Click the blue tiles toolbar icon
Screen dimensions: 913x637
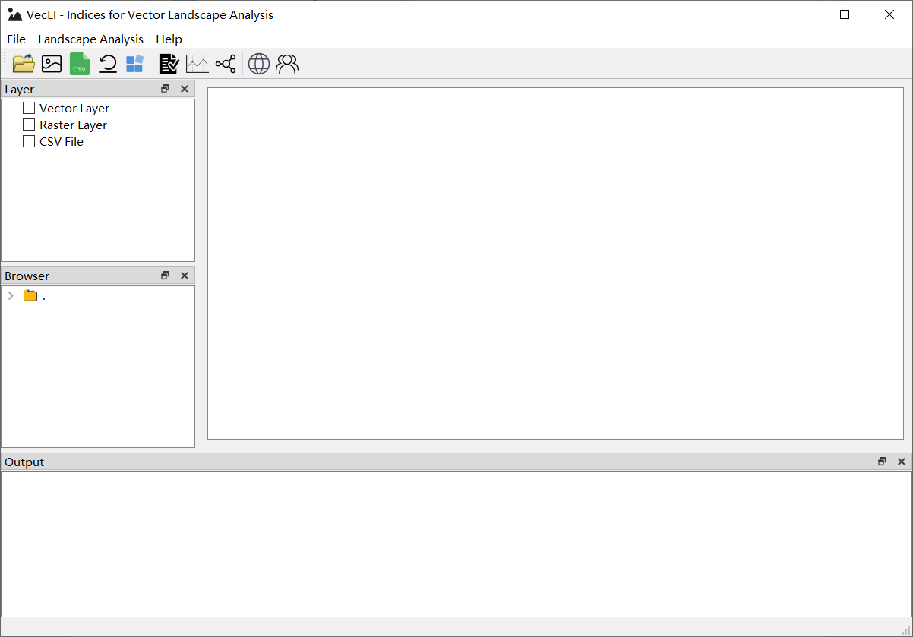pos(135,64)
